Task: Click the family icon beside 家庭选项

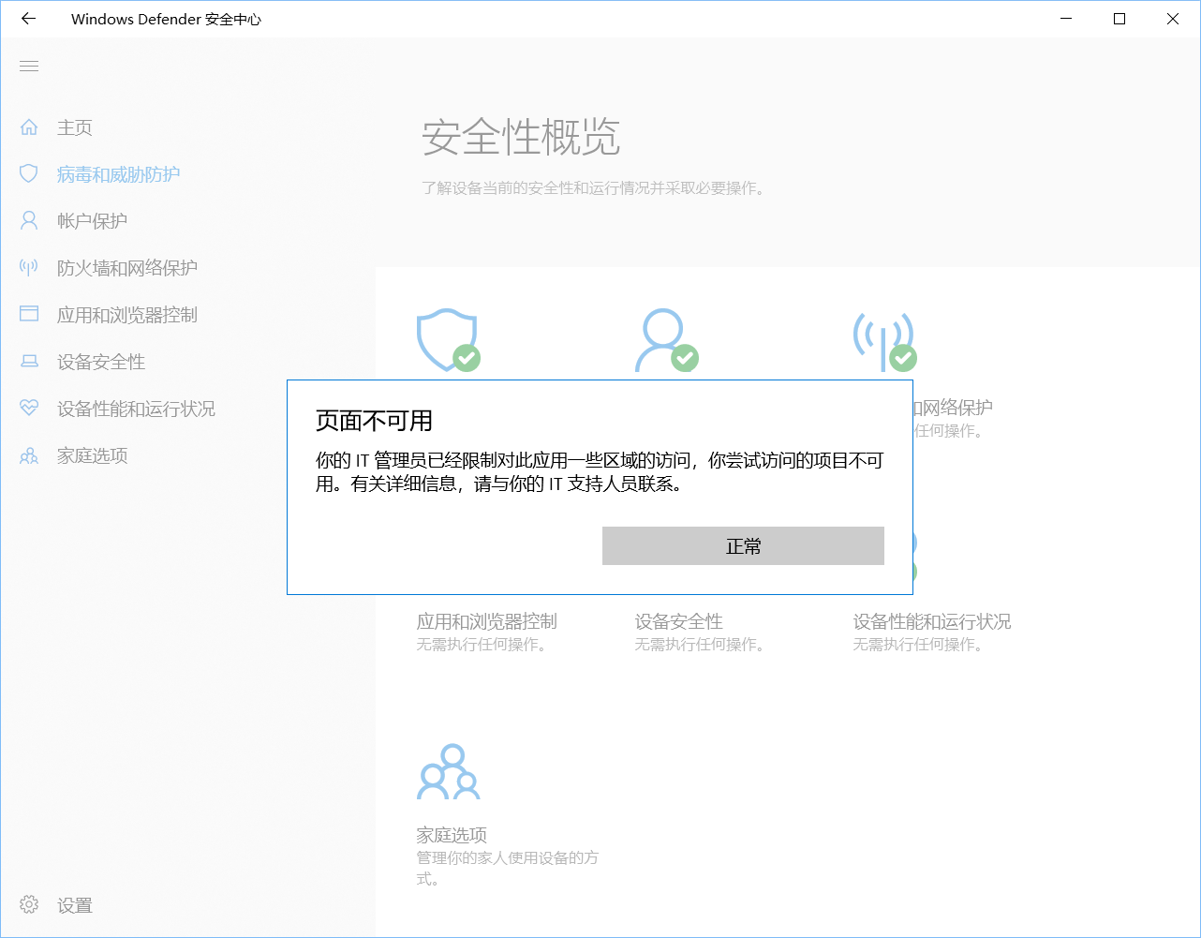Action: coord(29,455)
